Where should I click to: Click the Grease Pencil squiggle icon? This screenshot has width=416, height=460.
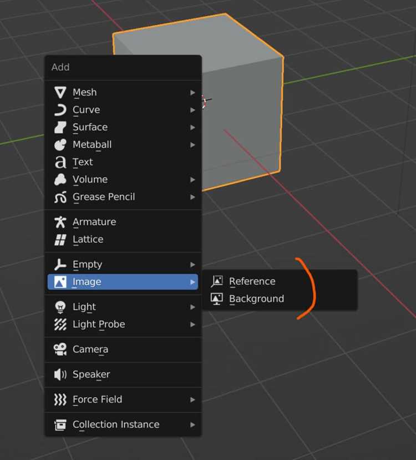coord(60,197)
